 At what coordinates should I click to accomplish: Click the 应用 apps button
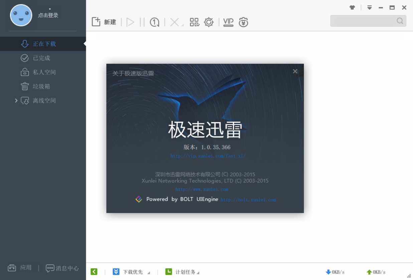pos(20,268)
